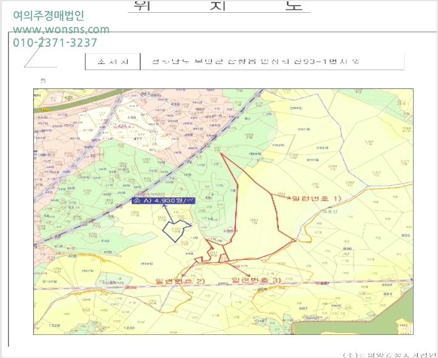Click the '위 치 도' document title

(x=219, y=5)
